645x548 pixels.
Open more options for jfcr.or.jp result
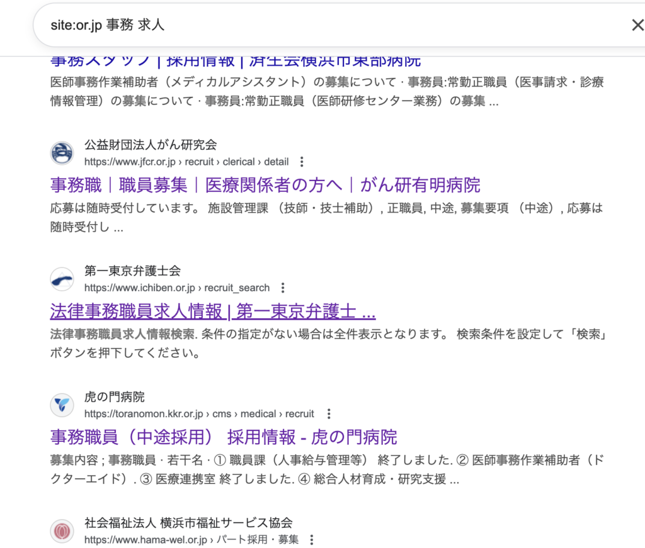pos(302,162)
